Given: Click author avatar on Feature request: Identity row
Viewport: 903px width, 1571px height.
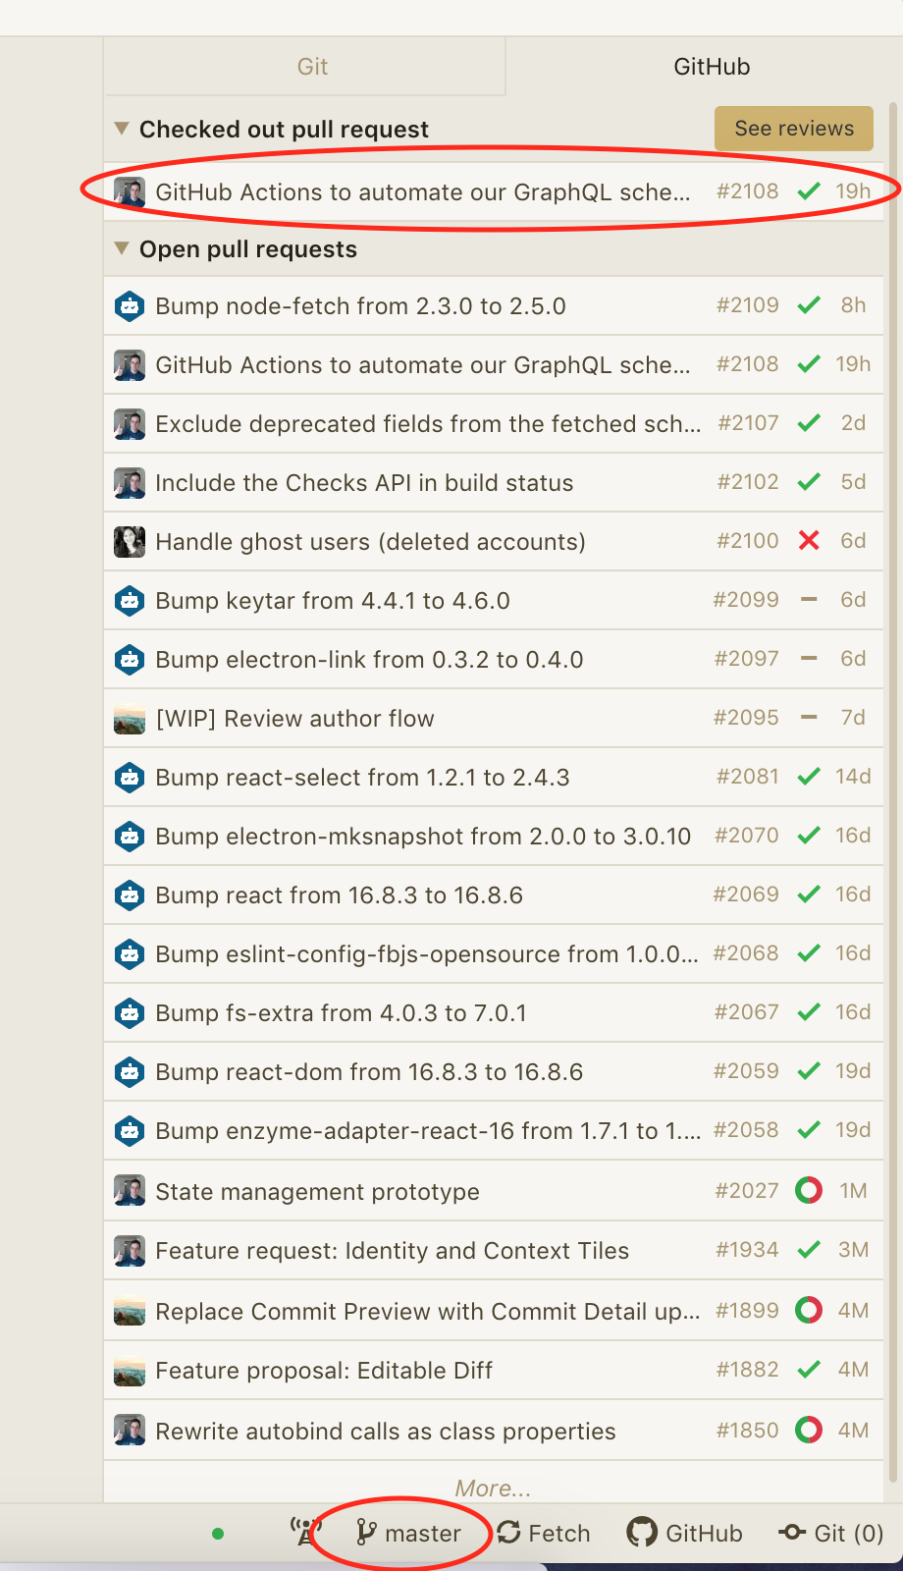Looking at the screenshot, I should pos(130,1251).
